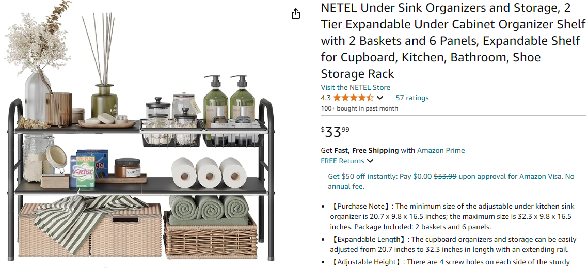Click the NETEL Under Sink Organizers product title
588x268 pixels.
coord(453,41)
